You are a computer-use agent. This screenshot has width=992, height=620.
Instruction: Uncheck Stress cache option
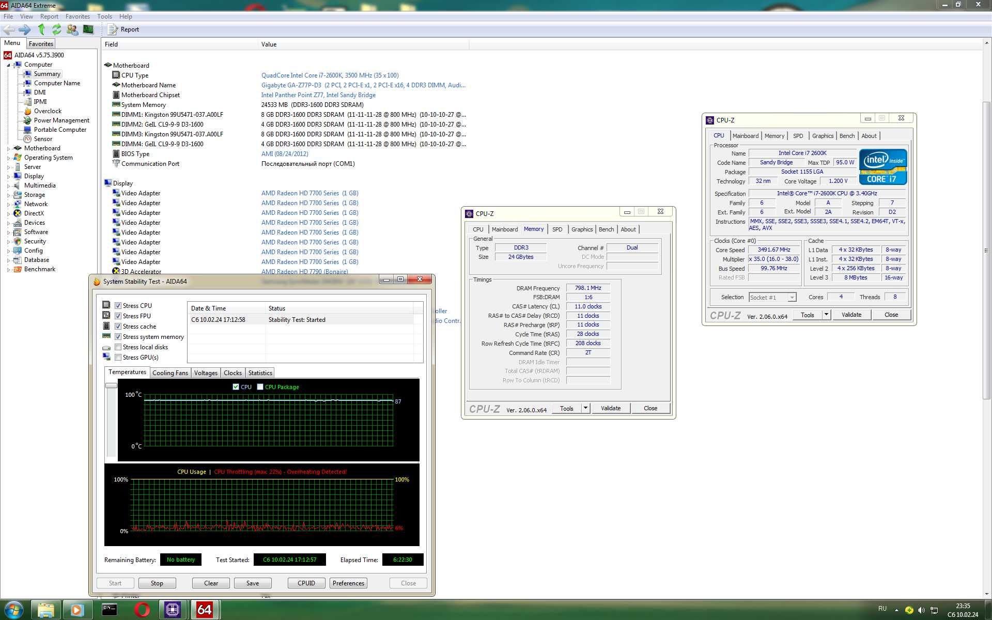[118, 326]
